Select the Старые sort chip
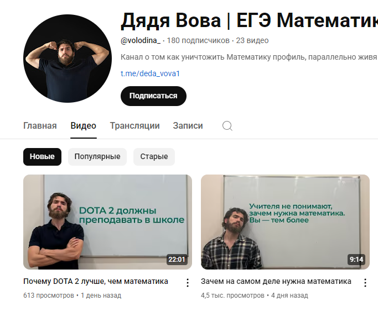378x322 pixels. (154, 157)
